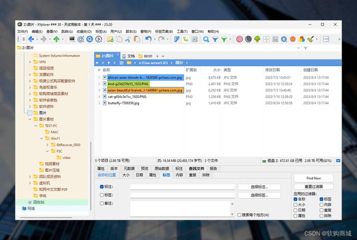This screenshot has width=357, height=240.
Task: Check the empty 标签: checkbox in search form
Action: tap(102, 195)
